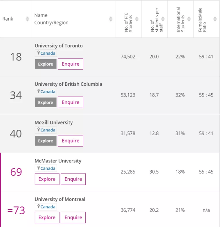
Task: Enquire about University of Toronto
Action: pos(70,64)
